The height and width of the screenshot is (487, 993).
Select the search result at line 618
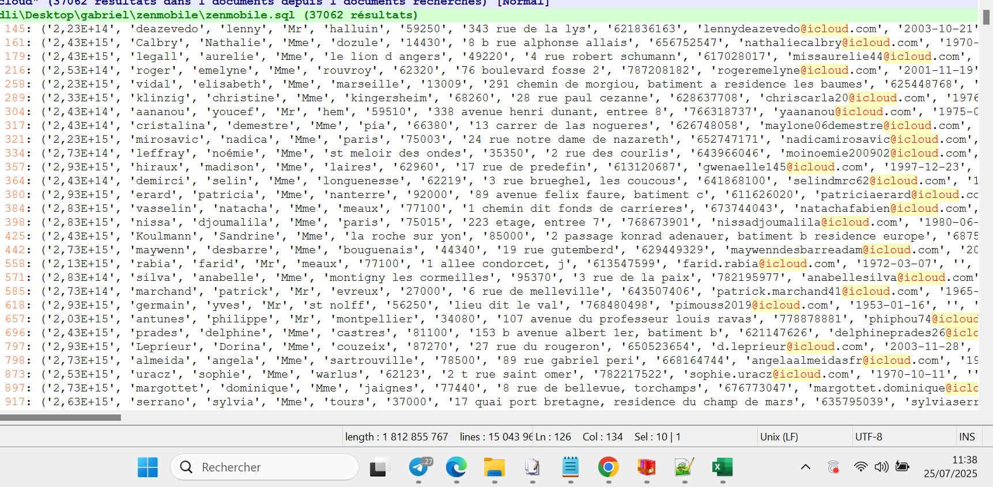pyautogui.click(x=489, y=305)
